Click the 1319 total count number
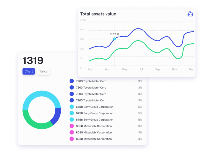The image size is (214, 154). pyautogui.click(x=33, y=60)
